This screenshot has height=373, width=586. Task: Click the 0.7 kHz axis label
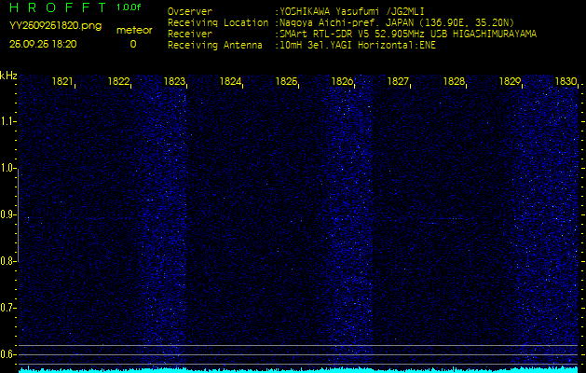point(7,308)
